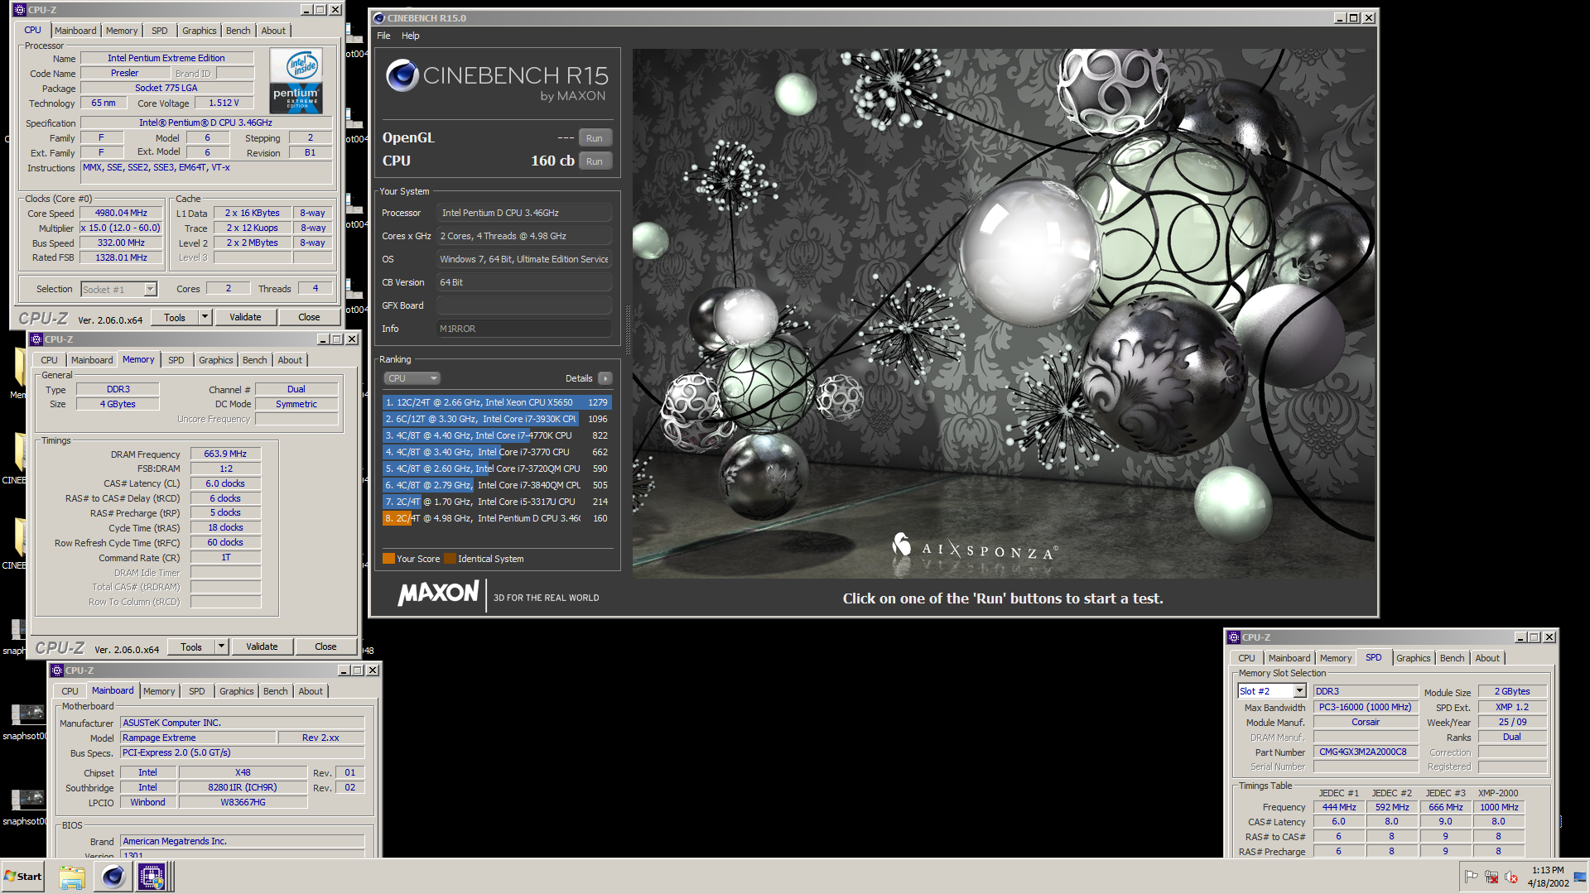Image resolution: width=1590 pixels, height=894 pixels.
Task: Click the Cinebench R15 logo sphere
Action: click(402, 75)
